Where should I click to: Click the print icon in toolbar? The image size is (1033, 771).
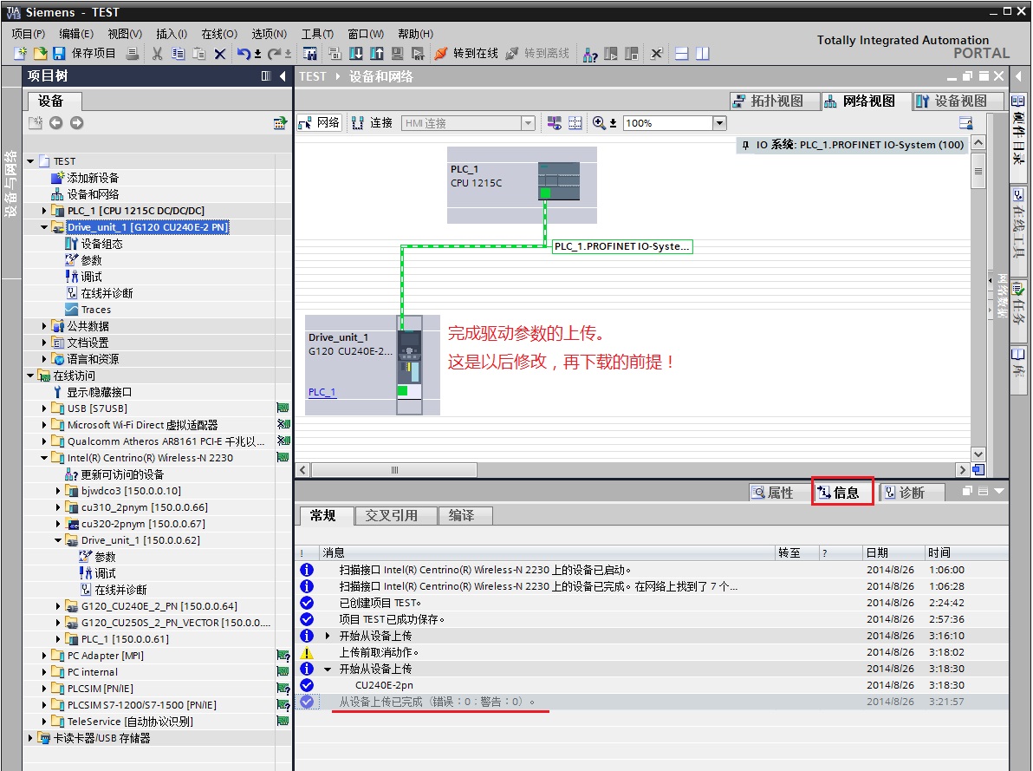coord(133,54)
